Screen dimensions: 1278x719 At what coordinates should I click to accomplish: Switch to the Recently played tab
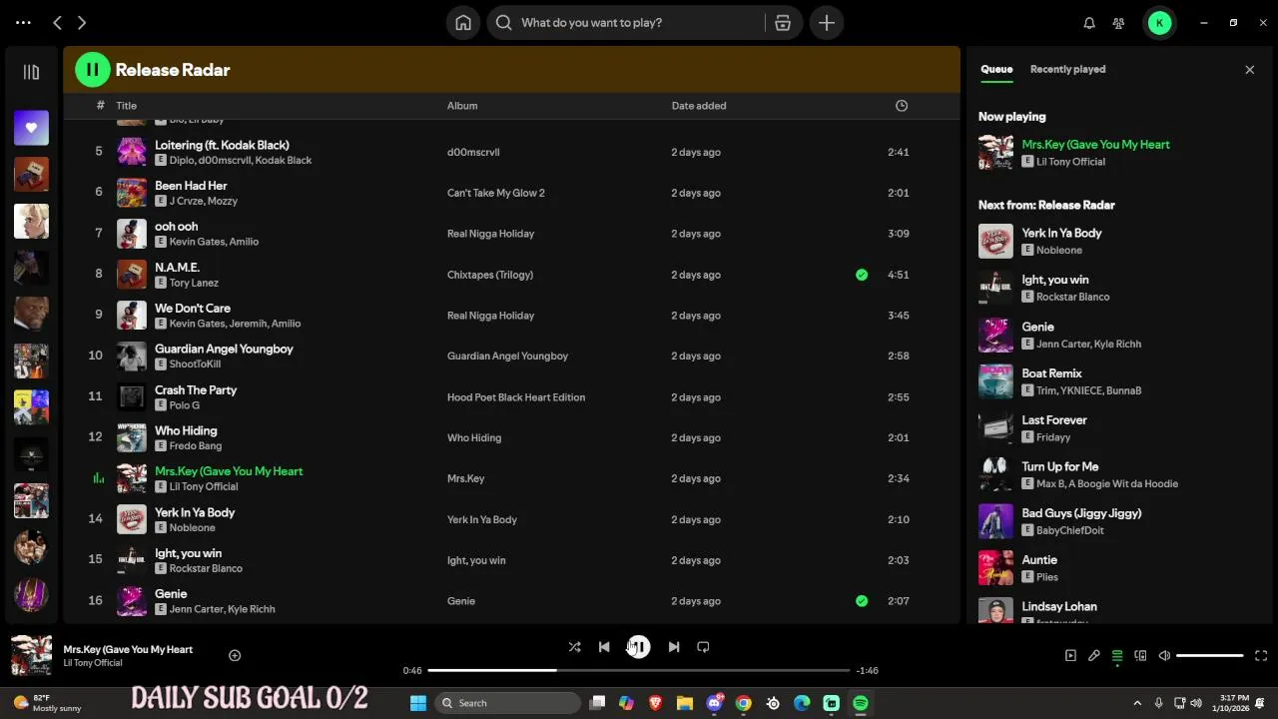pos(1067,69)
